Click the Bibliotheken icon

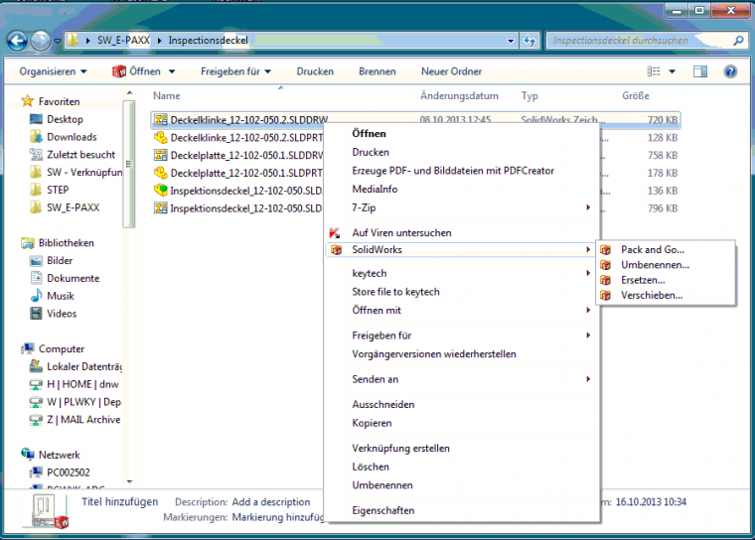(x=28, y=242)
